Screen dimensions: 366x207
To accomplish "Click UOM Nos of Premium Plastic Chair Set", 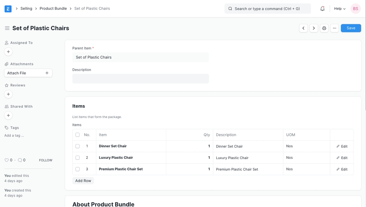I will point(307,169).
